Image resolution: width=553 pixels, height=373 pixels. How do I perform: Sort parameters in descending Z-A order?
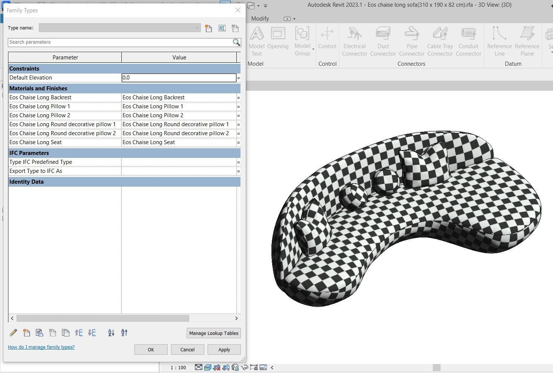(x=124, y=333)
